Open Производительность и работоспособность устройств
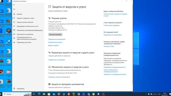 (27, 38)
